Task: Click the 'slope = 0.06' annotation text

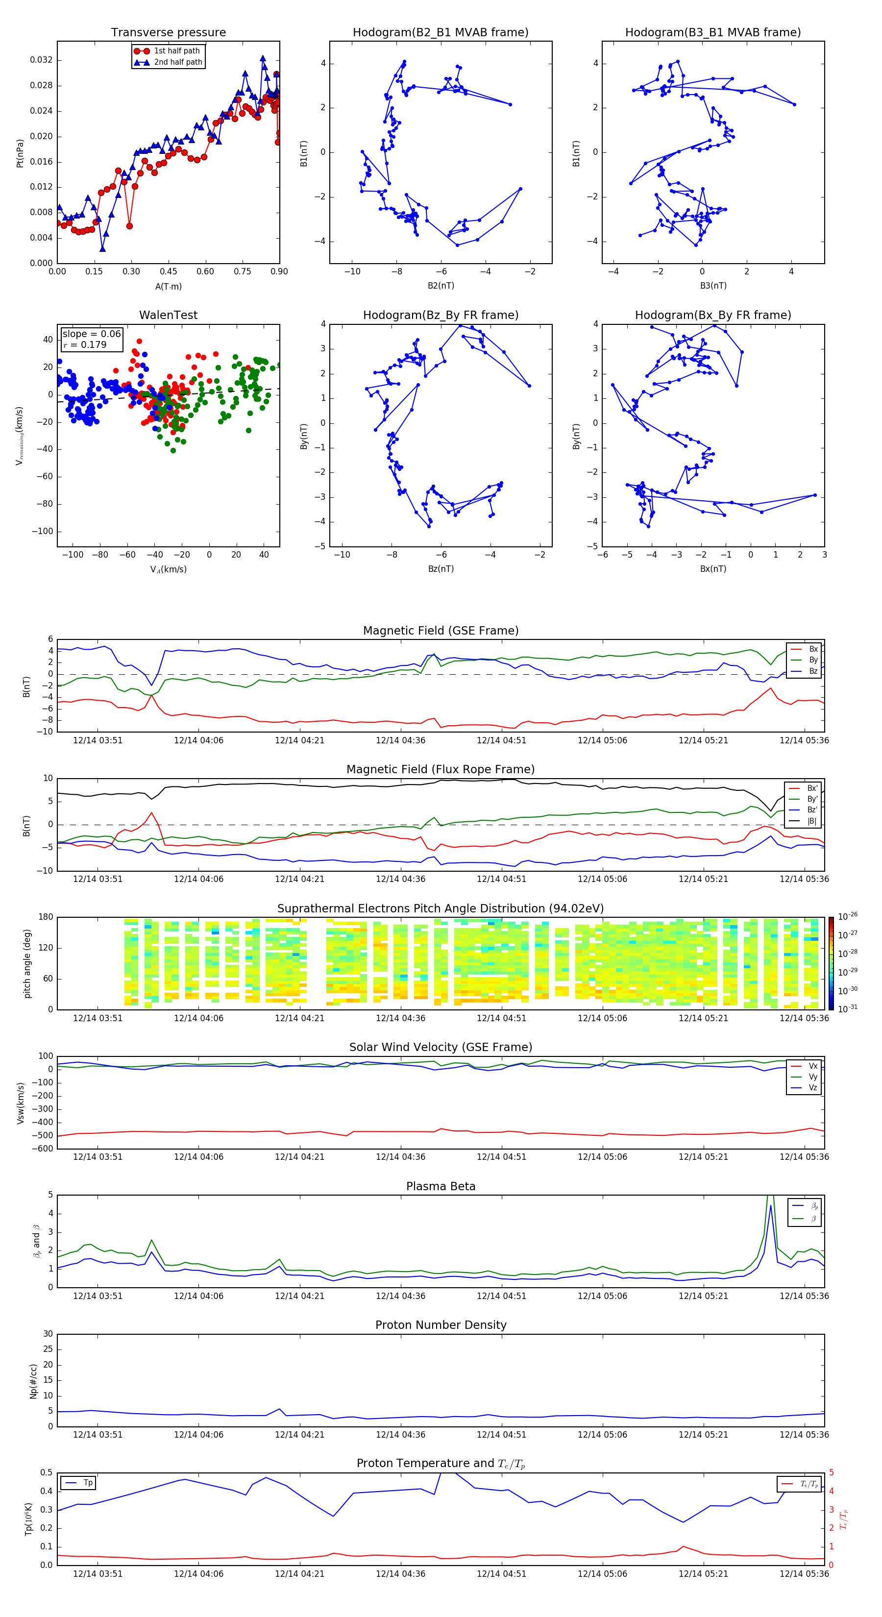Action: click(x=92, y=334)
